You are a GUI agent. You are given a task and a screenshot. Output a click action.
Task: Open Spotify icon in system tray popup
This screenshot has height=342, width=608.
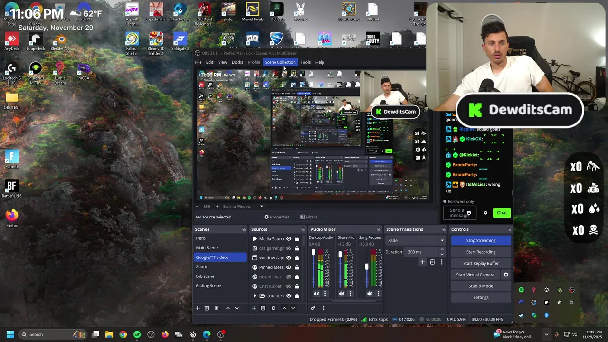521,290
